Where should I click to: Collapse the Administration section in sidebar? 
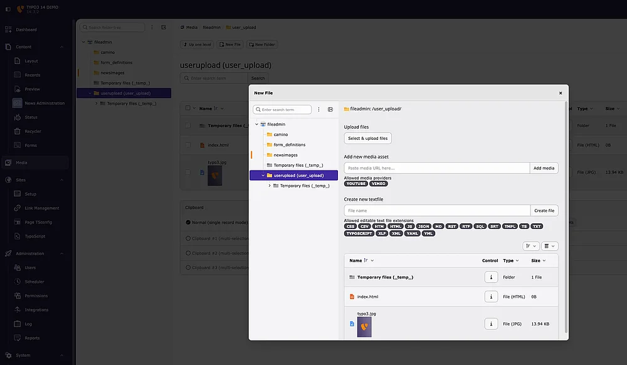[61, 253]
